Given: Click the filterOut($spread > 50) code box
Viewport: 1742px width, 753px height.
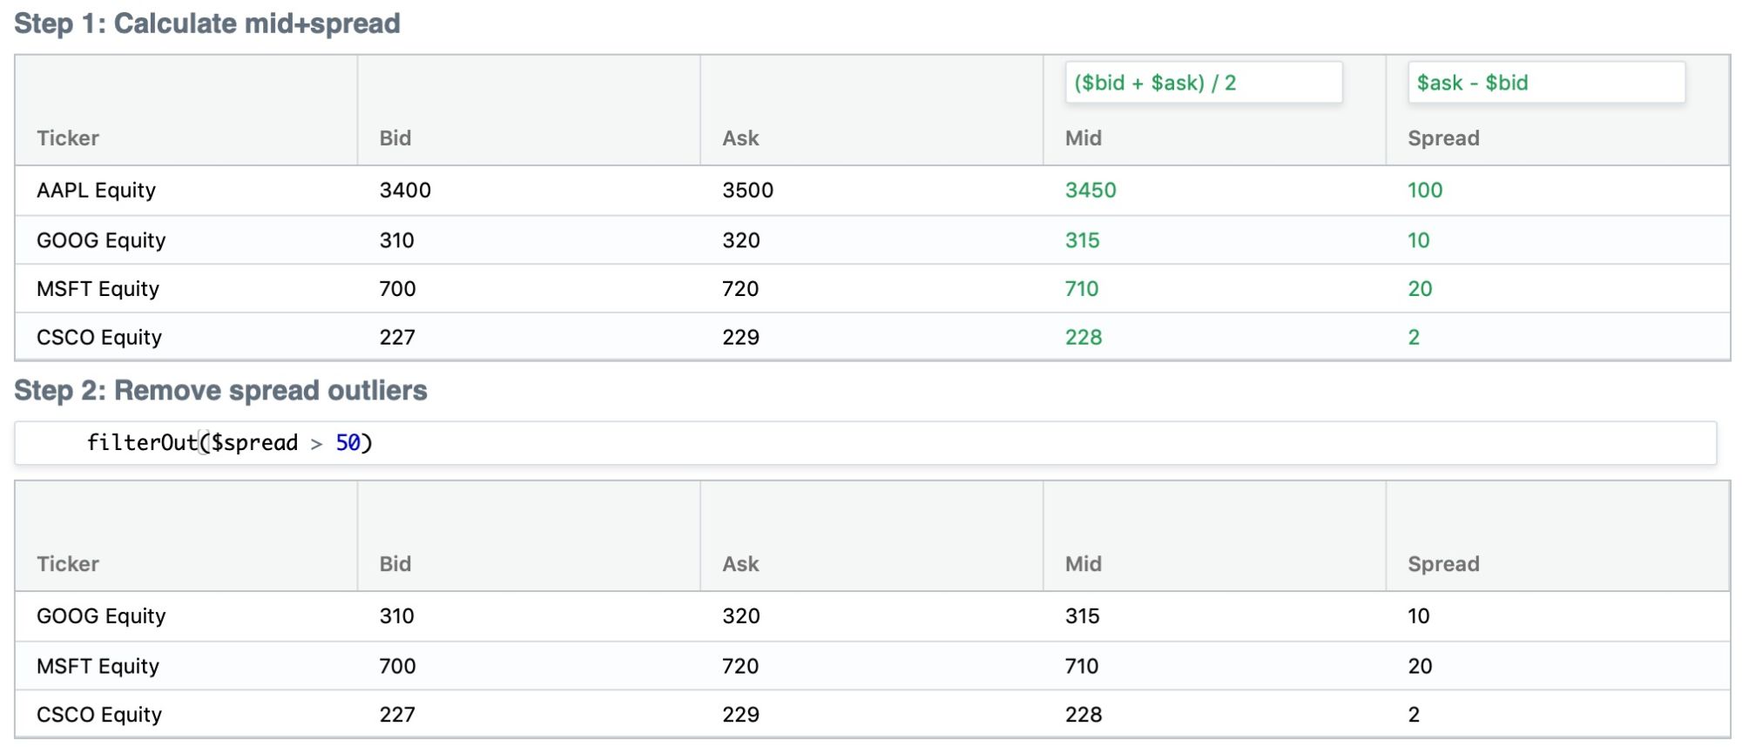Looking at the screenshot, I should click(865, 443).
